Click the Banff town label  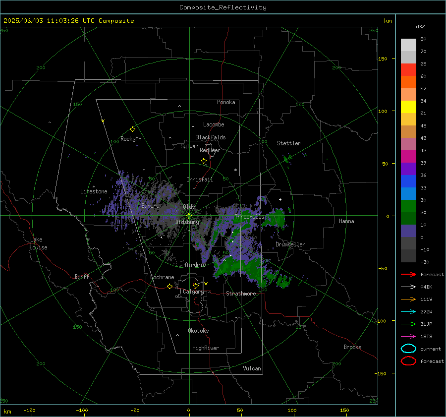(82, 276)
